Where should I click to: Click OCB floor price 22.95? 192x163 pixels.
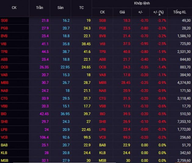65,67
